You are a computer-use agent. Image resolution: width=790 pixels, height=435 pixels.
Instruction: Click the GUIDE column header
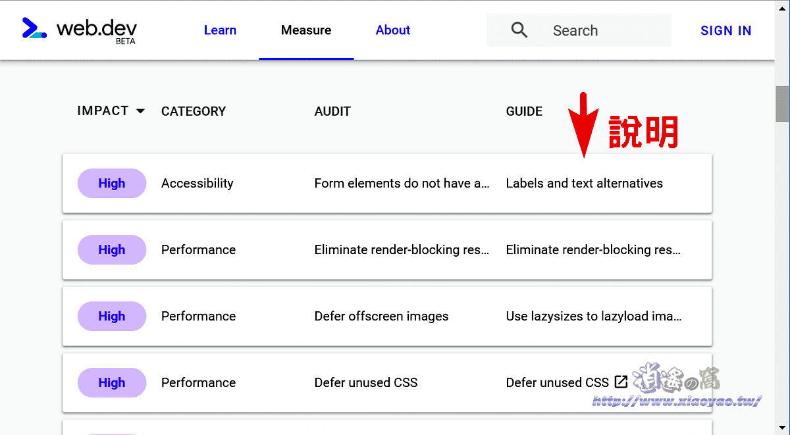524,112
